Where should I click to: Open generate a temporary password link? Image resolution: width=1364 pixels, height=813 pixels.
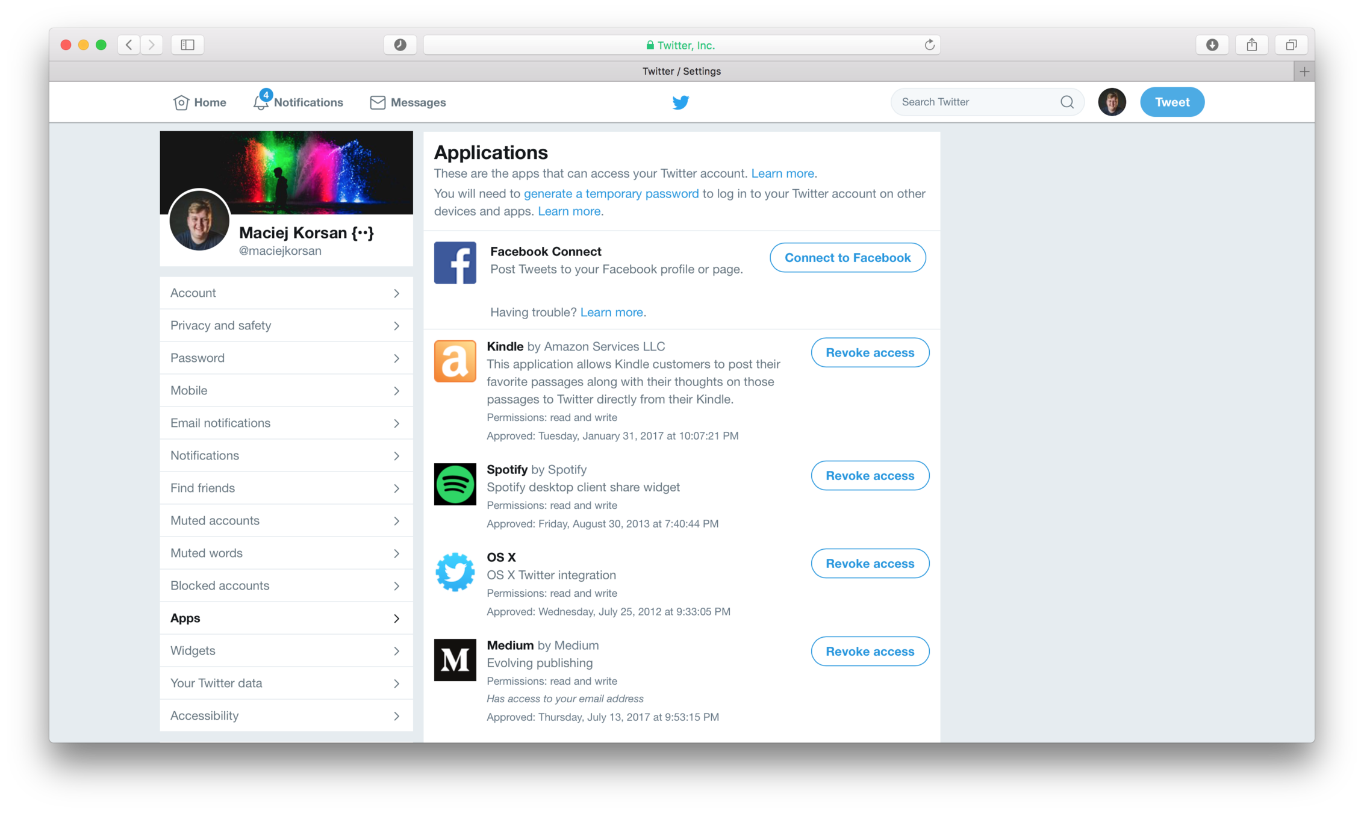(611, 194)
